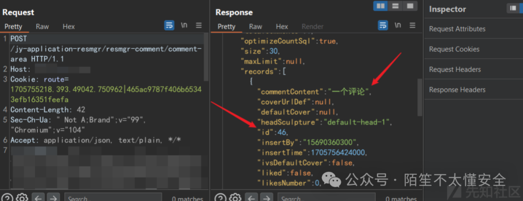Screen dimensions: 523x201
Task: Click "commentContent" key in response
Action: tap(291, 92)
